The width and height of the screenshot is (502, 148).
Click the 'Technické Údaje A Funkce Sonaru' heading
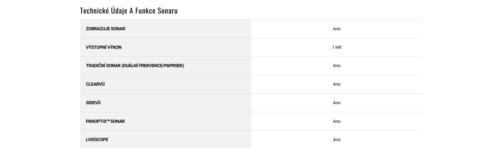coord(129,11)
